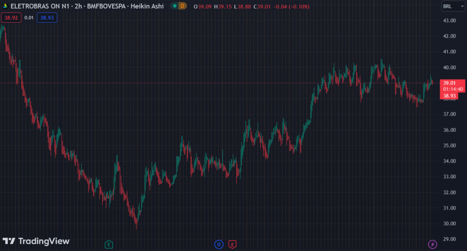467x251 pixels.
Task: Click the 37.00 price scale label
Action: pyautogui.click(x=449, y=114)
